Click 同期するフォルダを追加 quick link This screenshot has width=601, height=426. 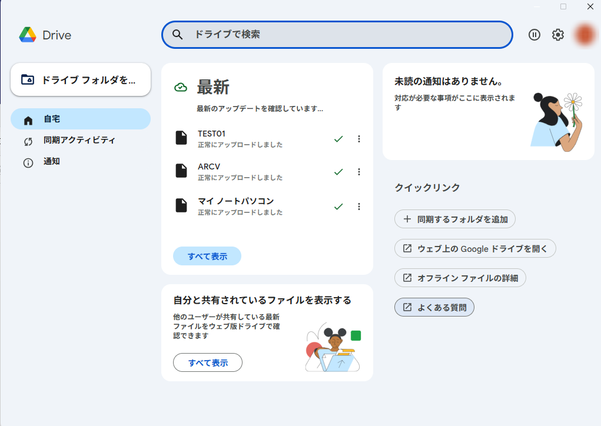coord(455,219)
